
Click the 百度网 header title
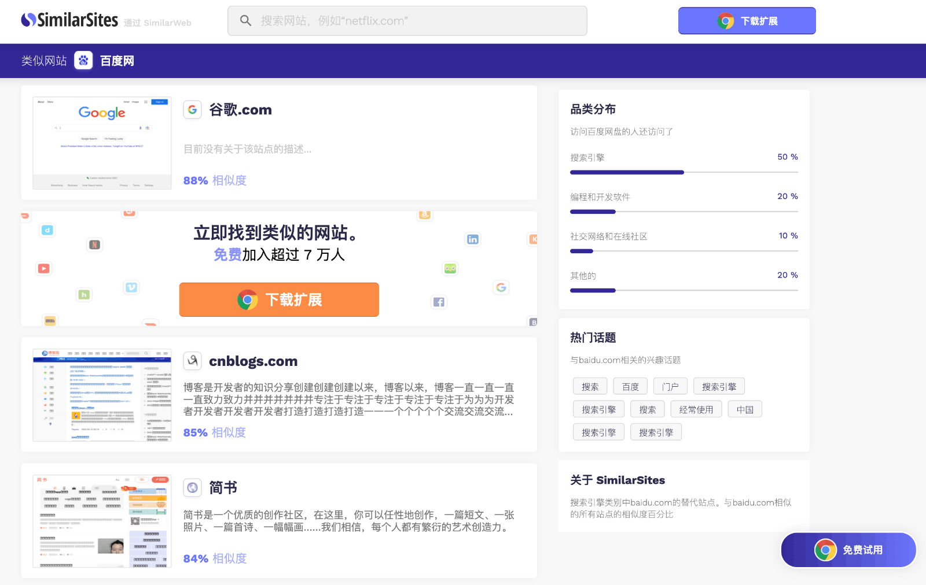click(117, 61)
